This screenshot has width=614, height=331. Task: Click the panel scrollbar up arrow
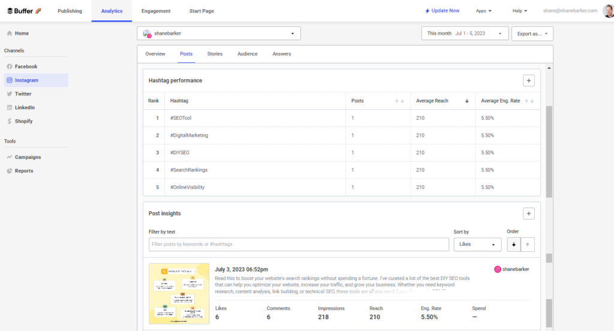point(549,68)
